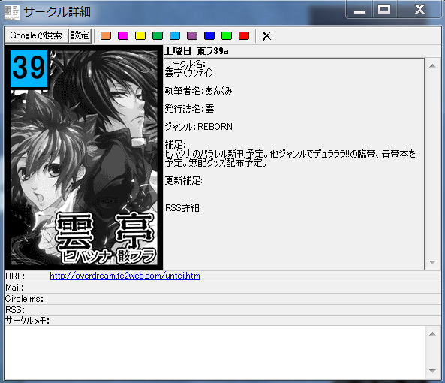
Task: Select the yellow color swatch
Action: [x=140, y=36]
